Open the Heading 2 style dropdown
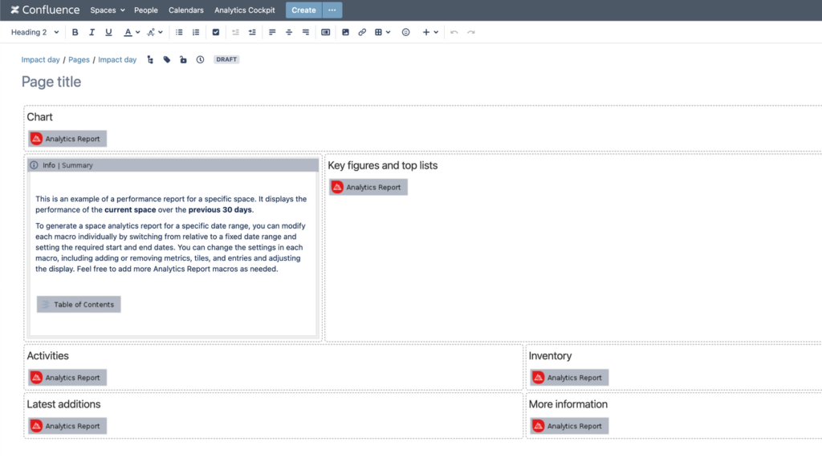 pos(35,32)
